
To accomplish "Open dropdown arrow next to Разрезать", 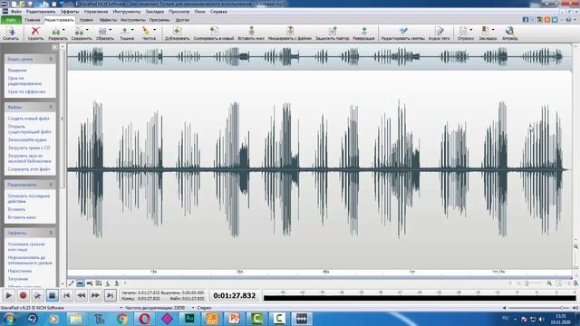I will [x=63, y=30].
